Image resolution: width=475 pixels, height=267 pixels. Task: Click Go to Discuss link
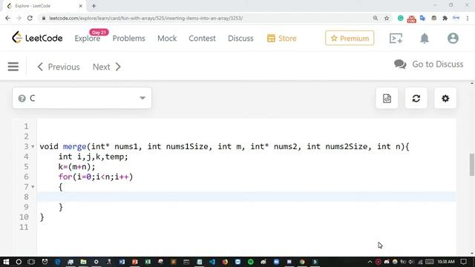pos(429,65)
